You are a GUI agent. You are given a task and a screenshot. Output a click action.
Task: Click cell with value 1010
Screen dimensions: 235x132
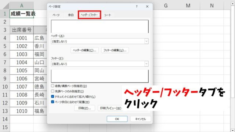coord(22,111)
